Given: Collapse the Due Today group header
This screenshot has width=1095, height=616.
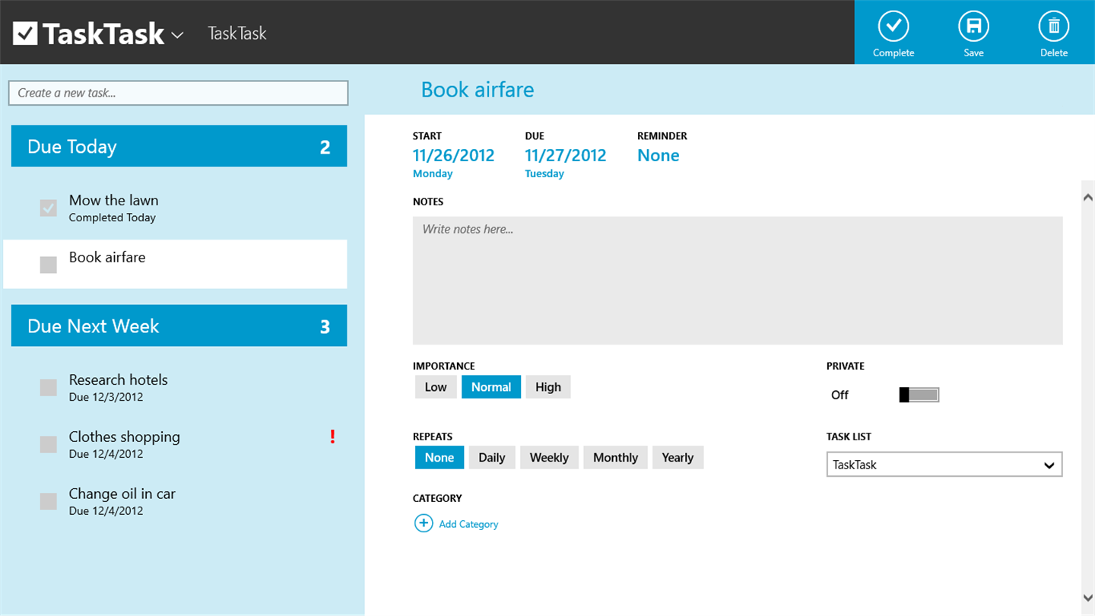Looking at the screenshot, I should click(x=179, y=146).
